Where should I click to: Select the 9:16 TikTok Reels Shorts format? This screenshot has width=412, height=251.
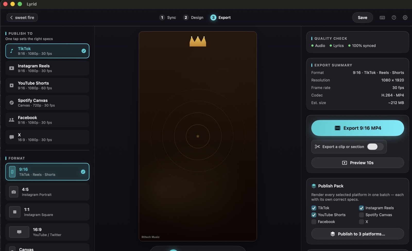point(47,172)
